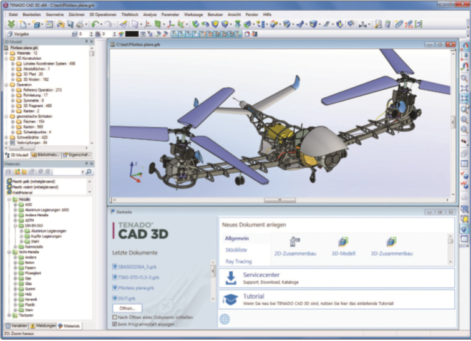471x341 pixels.
Task: Click the zoom magnifier icon in right toolbar
Action: coord(464,78)
